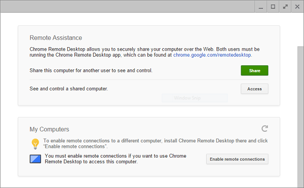Click the tip text about installing Chrome Remote Desktop
Screen dimensions: 304x188
[156, 143]
